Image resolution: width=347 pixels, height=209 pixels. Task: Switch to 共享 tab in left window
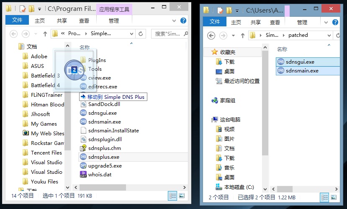(62, 21)
